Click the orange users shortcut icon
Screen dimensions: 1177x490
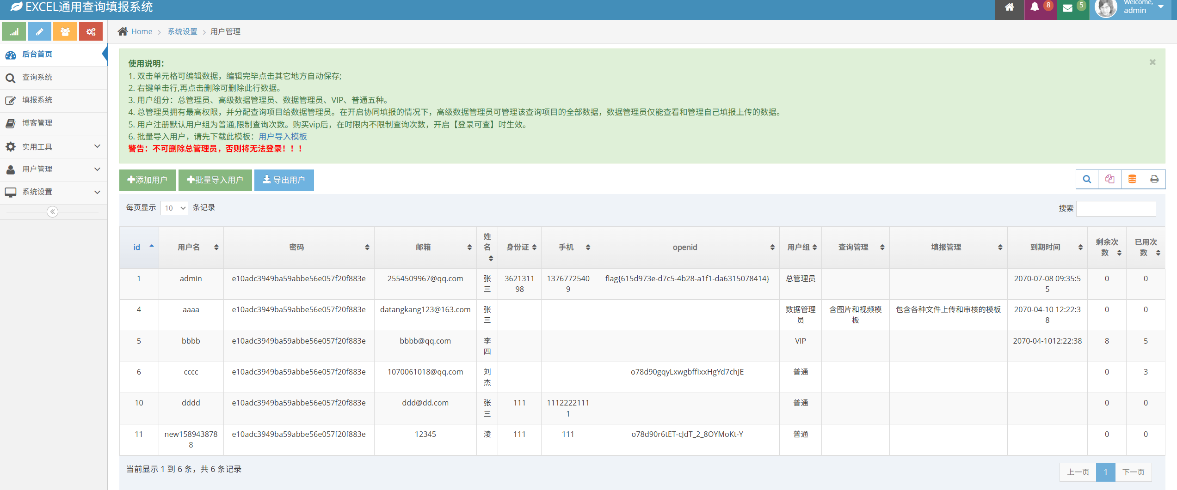[x=65, y=32]
